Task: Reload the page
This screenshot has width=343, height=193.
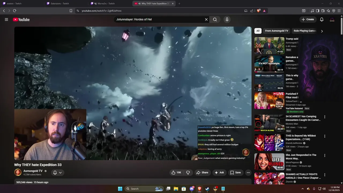Action: click(14, 11)
